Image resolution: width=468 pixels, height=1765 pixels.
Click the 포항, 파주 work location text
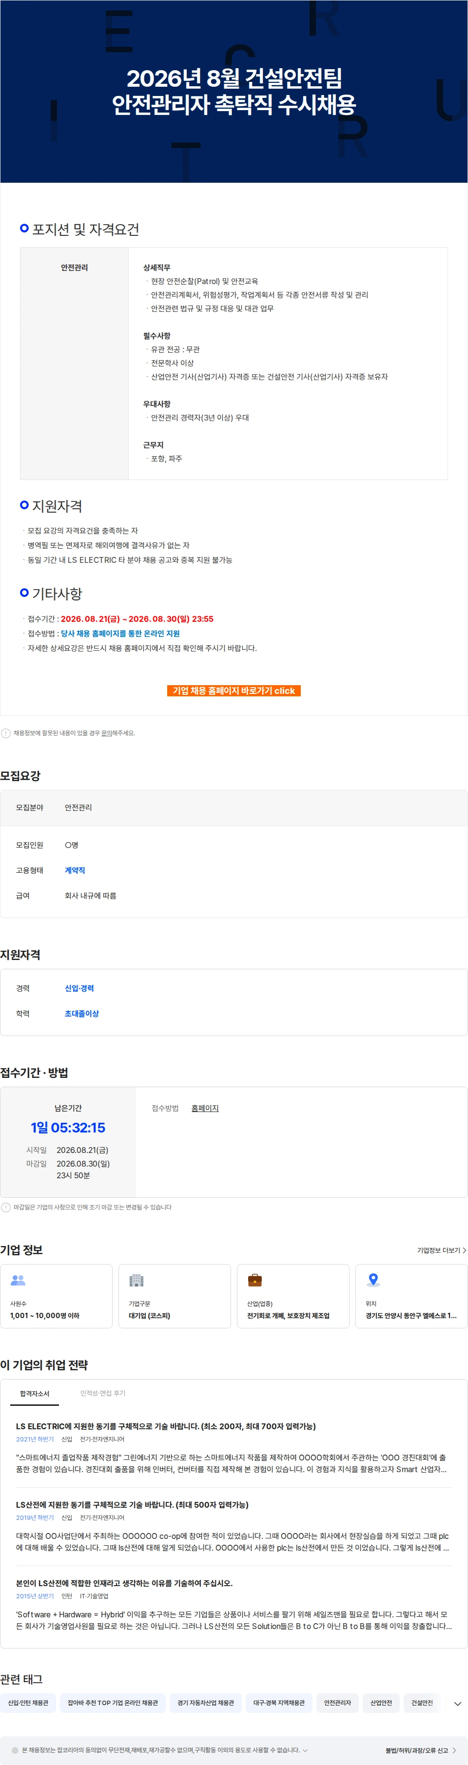point(167,459)
